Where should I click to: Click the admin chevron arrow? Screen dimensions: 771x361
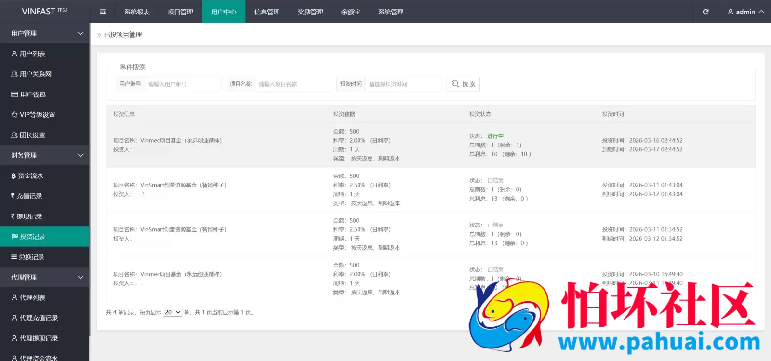[x=761, y=12]
